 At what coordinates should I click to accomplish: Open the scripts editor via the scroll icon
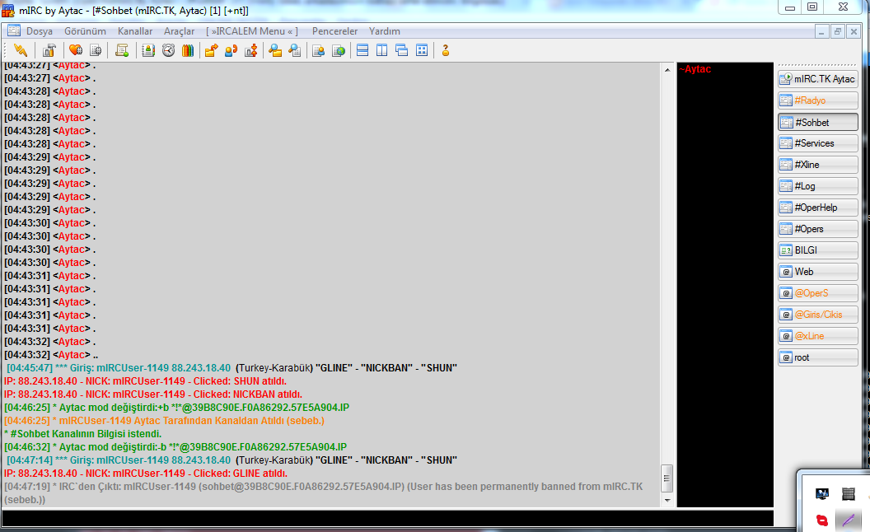[122, 50]
